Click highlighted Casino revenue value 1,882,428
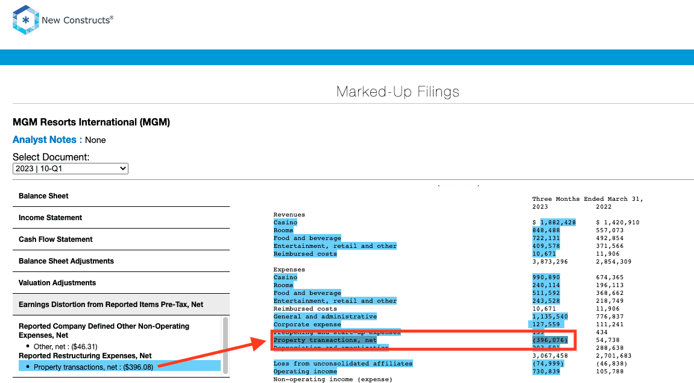 point(558,223)
